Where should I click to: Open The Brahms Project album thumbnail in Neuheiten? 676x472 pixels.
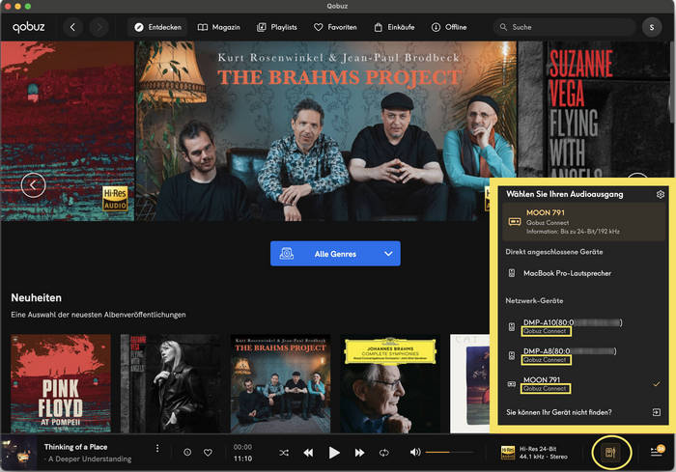[x=281, y=383]
